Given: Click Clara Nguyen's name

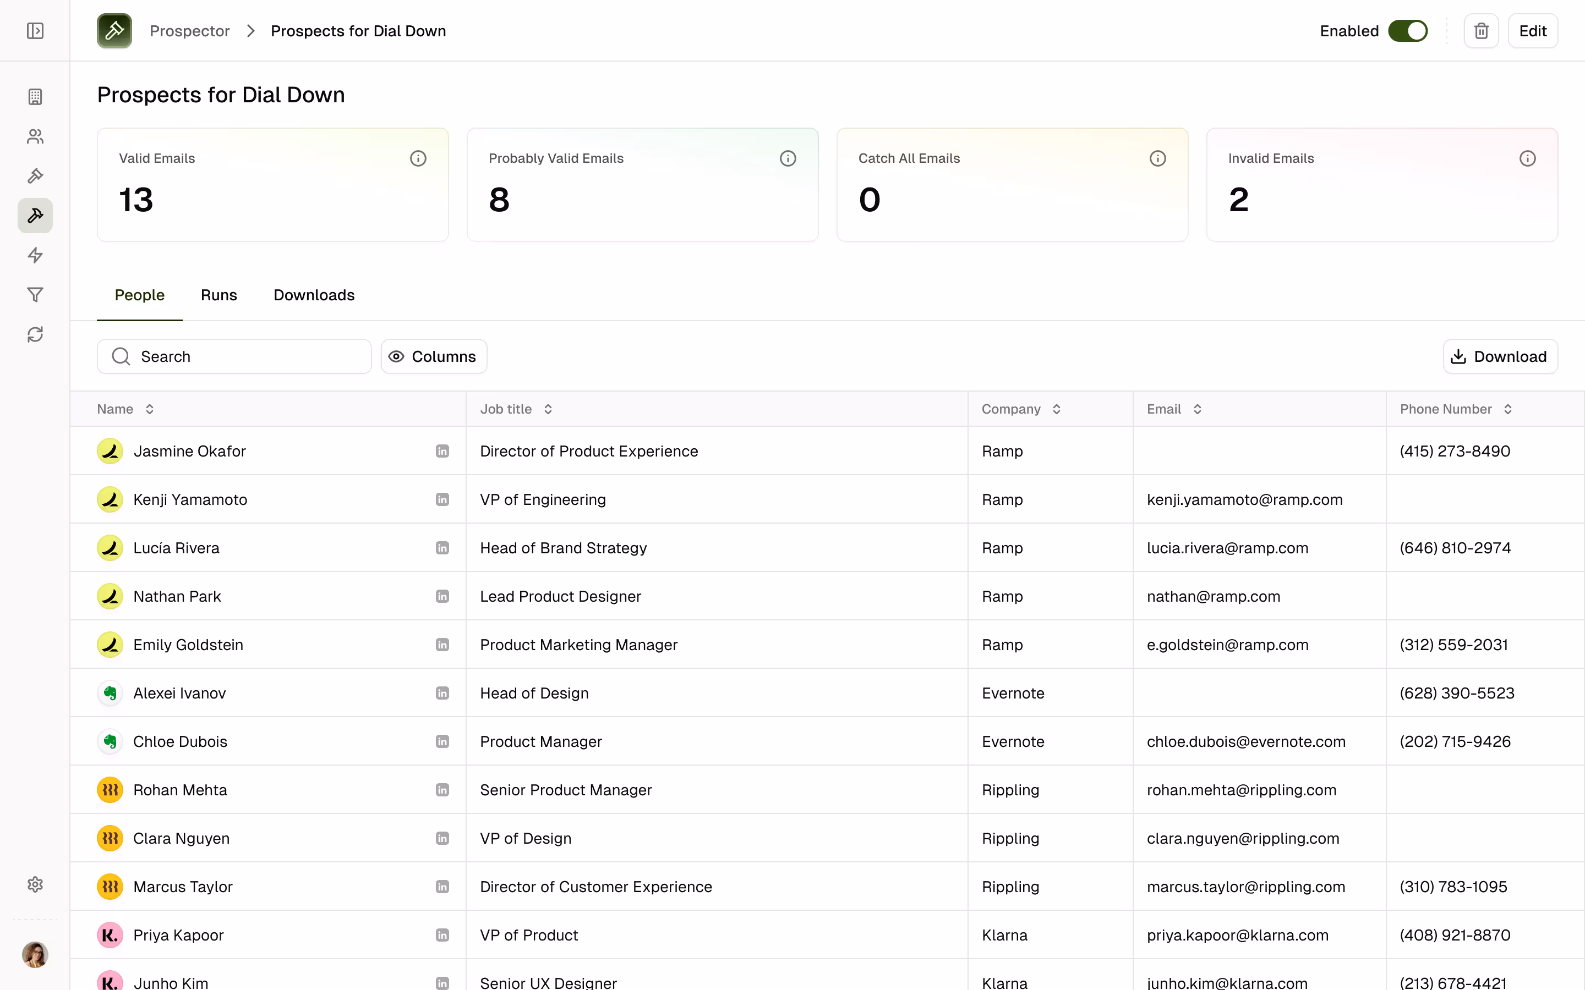Looking at the screenshot, I should pyautogui.click(x=182, y=839).
